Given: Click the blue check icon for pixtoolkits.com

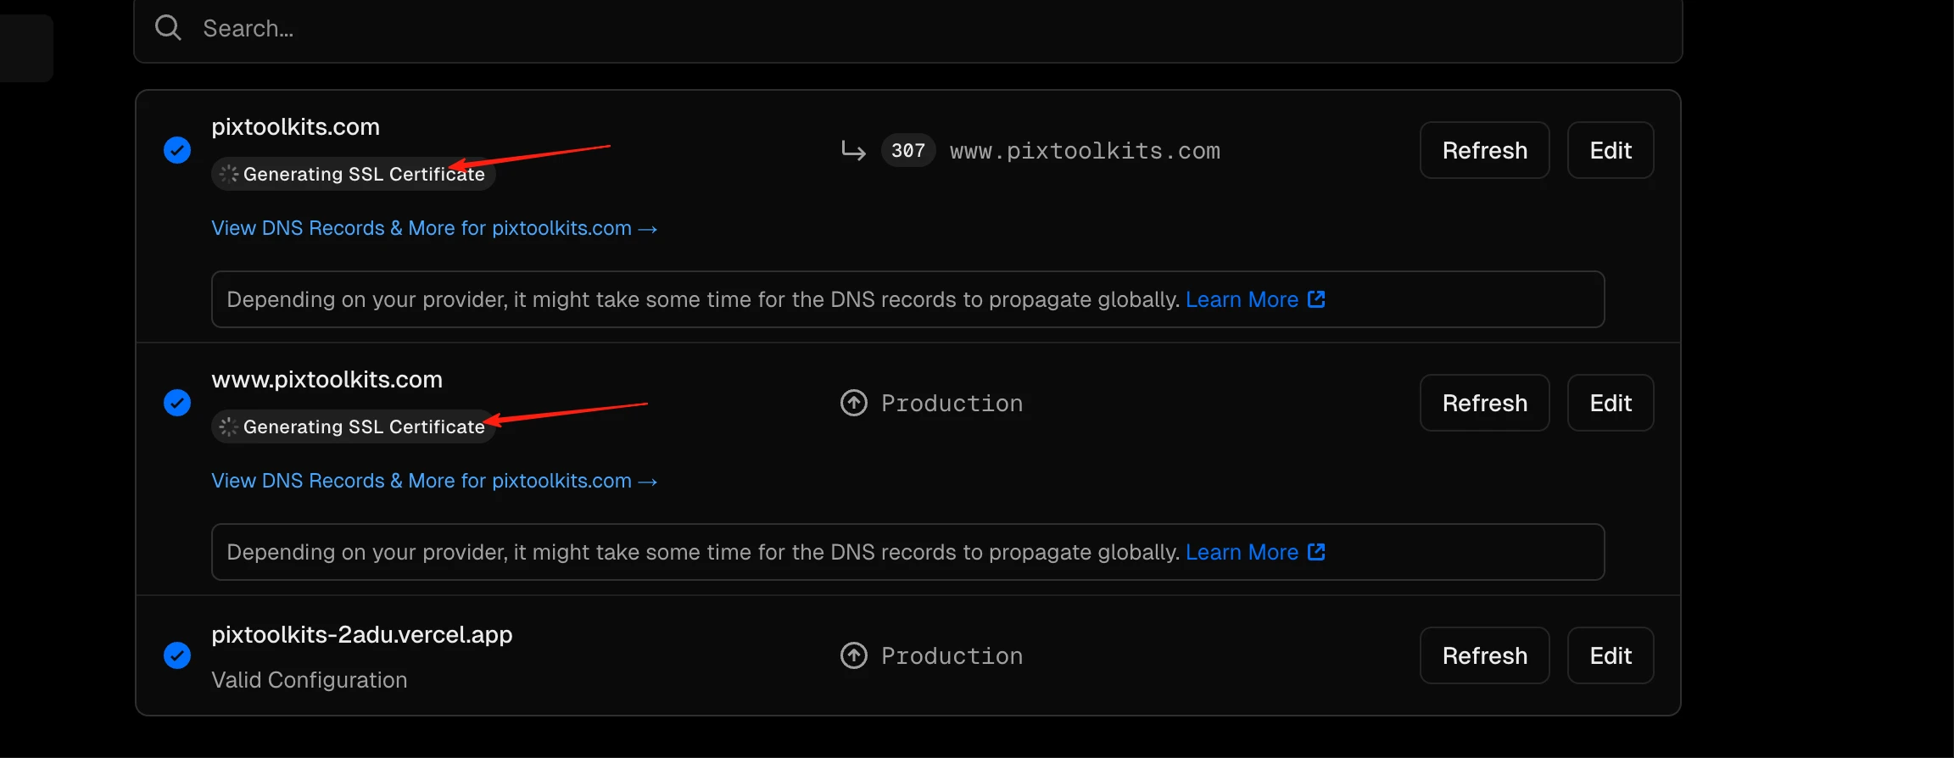Looking at the screenshot, I should coord(177,150).
